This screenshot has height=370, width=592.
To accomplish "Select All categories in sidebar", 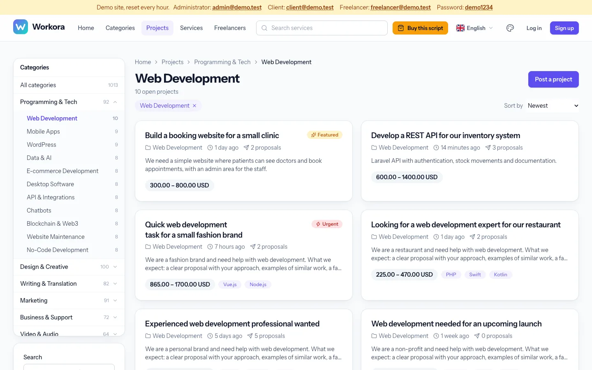I will 69,85.
